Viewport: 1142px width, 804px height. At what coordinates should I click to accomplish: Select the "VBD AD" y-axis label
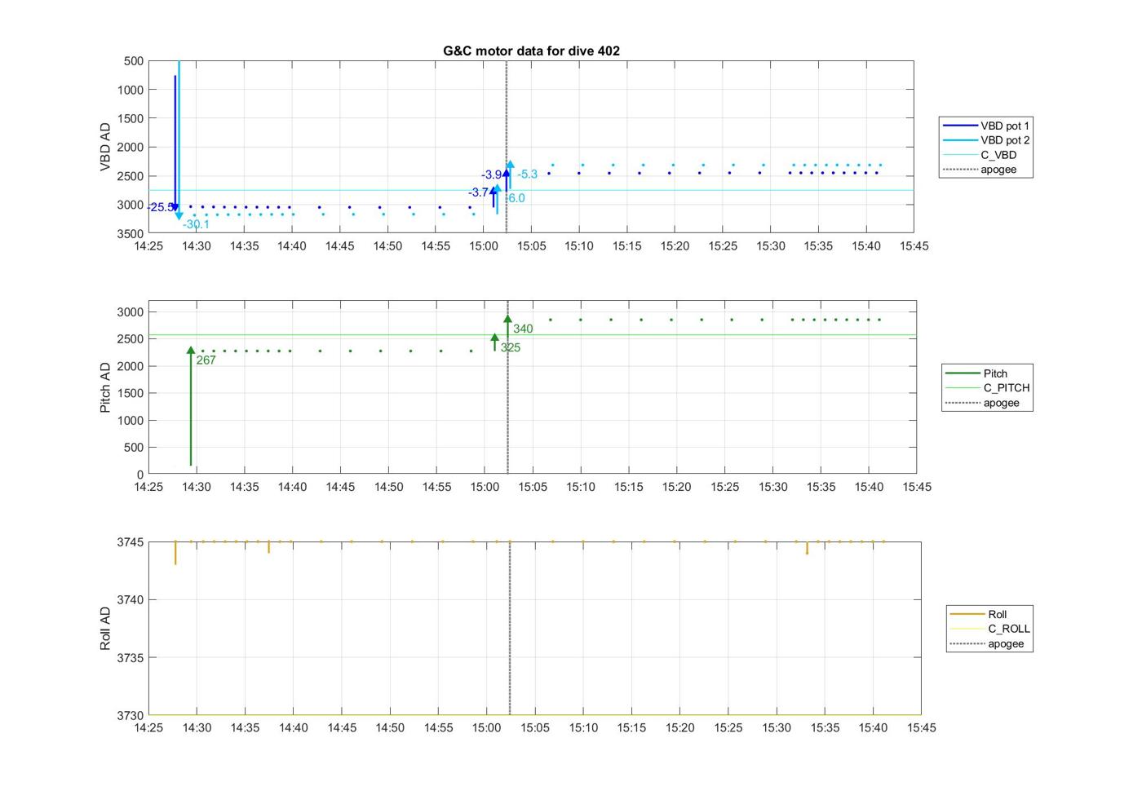(105, 147)
